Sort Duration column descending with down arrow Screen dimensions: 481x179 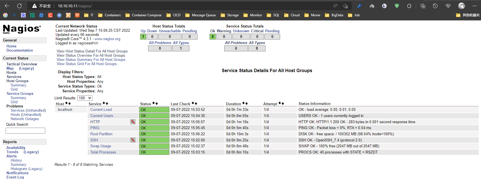246,104
